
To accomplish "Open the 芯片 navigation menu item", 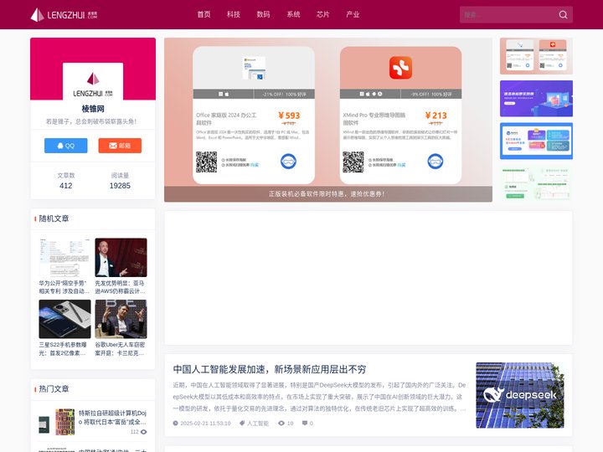I will click(x=323, y=14).
